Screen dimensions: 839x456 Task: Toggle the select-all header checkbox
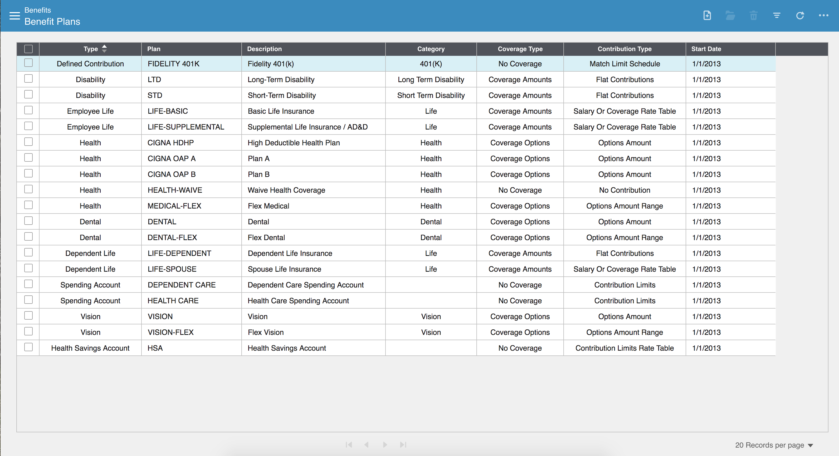[x=28, y=49]
